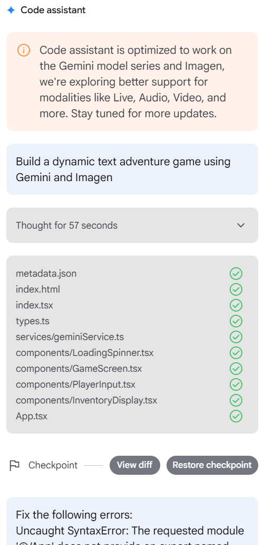Click the green checkmark beside services/geminiService.ts
This screenshot has height=545, width=263.
[236, 337]
